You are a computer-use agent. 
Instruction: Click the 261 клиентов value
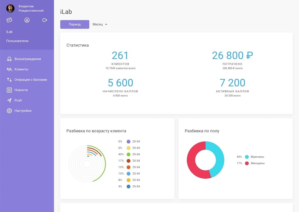(x=120, y=56)
